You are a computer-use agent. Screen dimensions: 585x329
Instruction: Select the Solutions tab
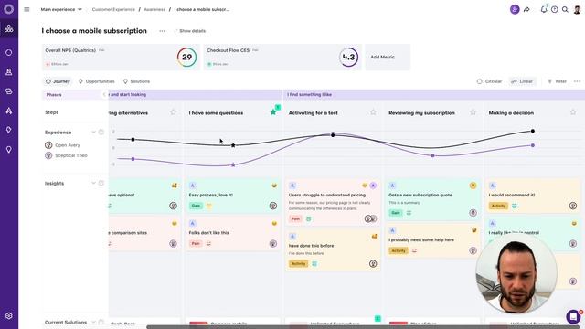[136, 81]
